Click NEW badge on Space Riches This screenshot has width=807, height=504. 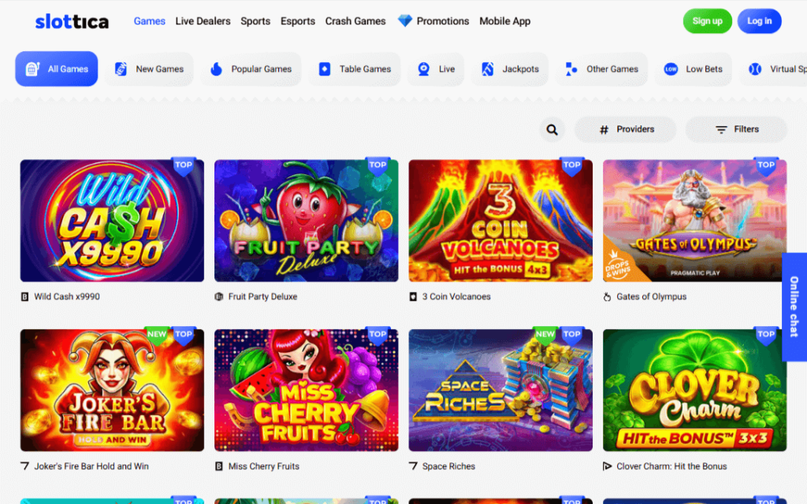click(x=545, y=335)
